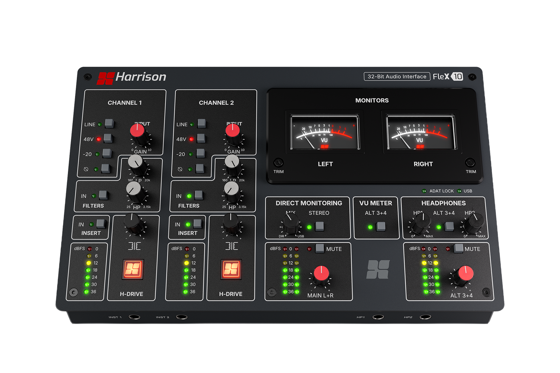The height and width of the screenshot is (373, 560).
Task: Click the '32-Bit Audio Interface' label
Action: click(397, 76)
